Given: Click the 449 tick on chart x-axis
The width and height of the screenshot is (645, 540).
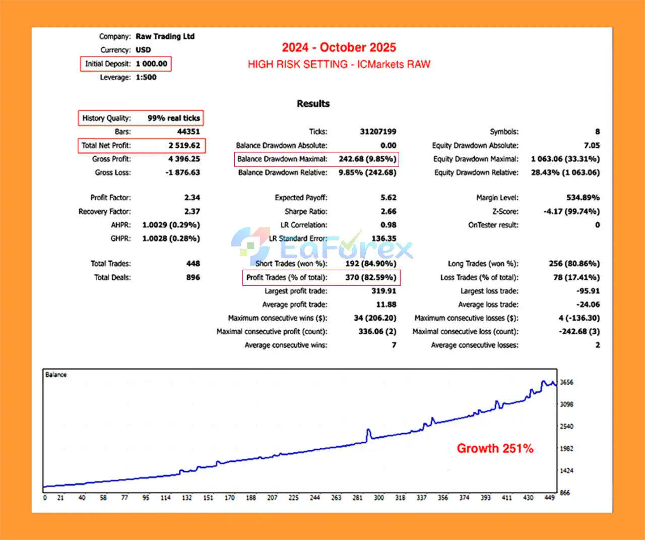Looking at the screenshot, I should tap(549, 498).
